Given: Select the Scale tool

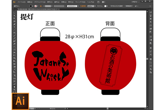Looking at the screenshot, I should coord(14,50).
